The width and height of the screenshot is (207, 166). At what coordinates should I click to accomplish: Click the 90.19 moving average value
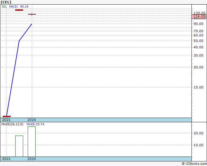[24, 7]
